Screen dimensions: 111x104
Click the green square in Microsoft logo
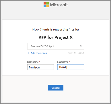[x=47, y=3]
